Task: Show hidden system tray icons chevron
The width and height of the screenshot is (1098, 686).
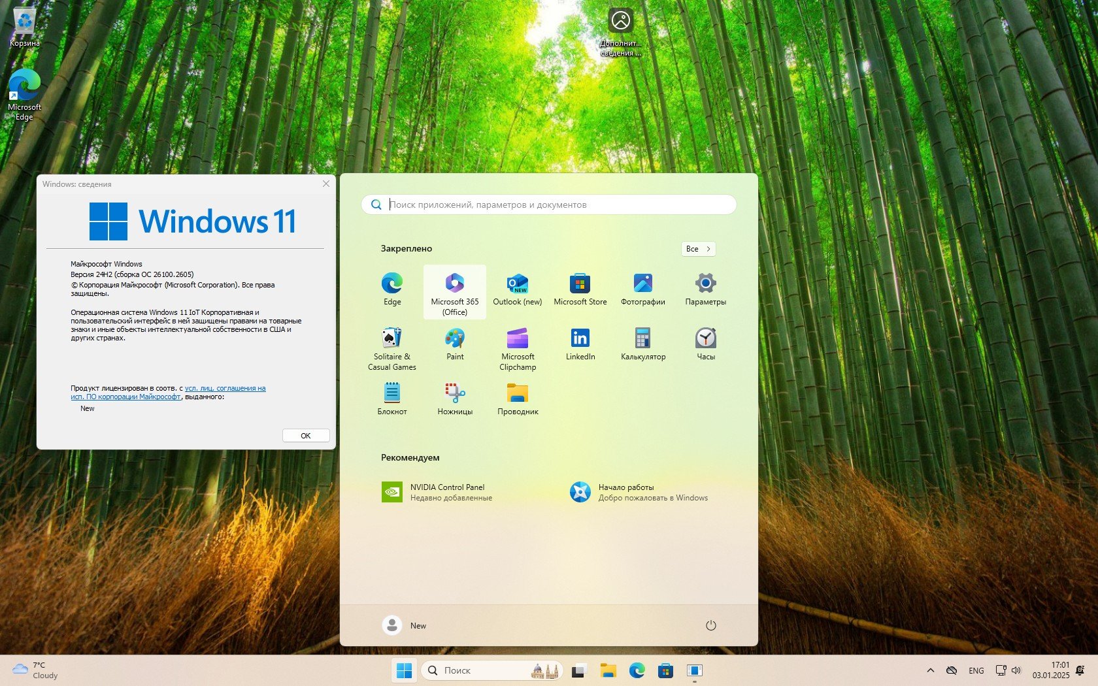Action: (x=930, y=670)
